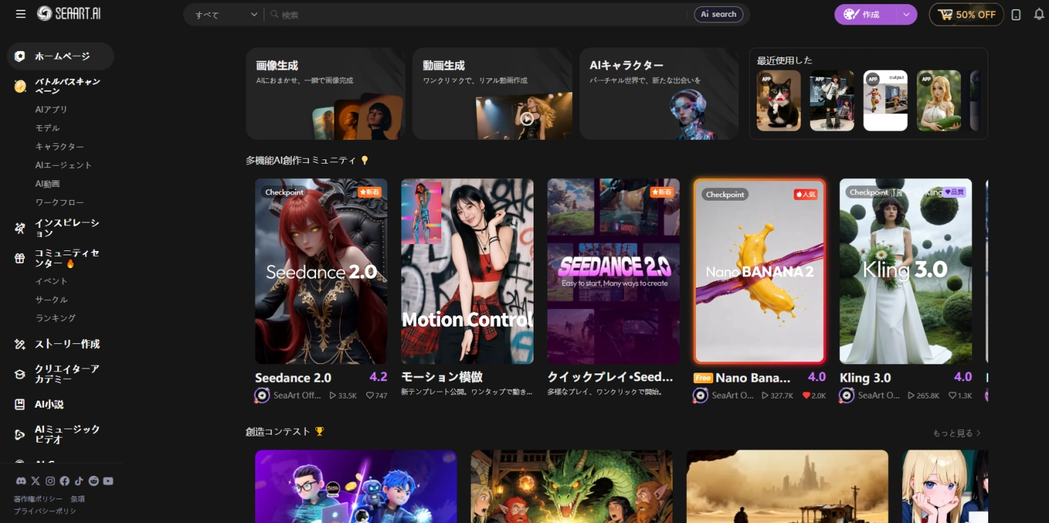Open the Facebook social icon
Image resolution: width=1049 pixels, height=523 pixels.
pos(64,481)
